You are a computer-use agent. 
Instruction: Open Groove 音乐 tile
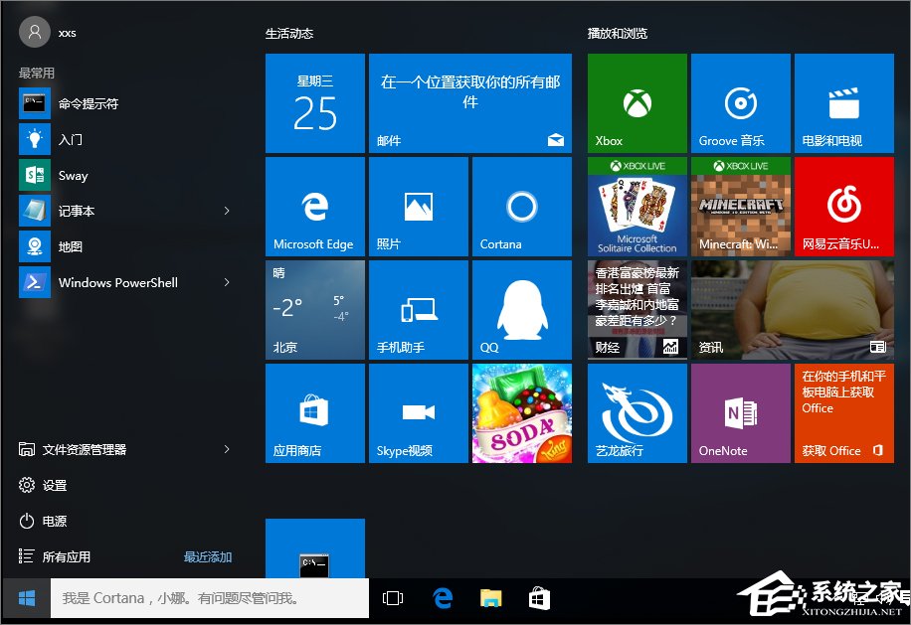740,102
